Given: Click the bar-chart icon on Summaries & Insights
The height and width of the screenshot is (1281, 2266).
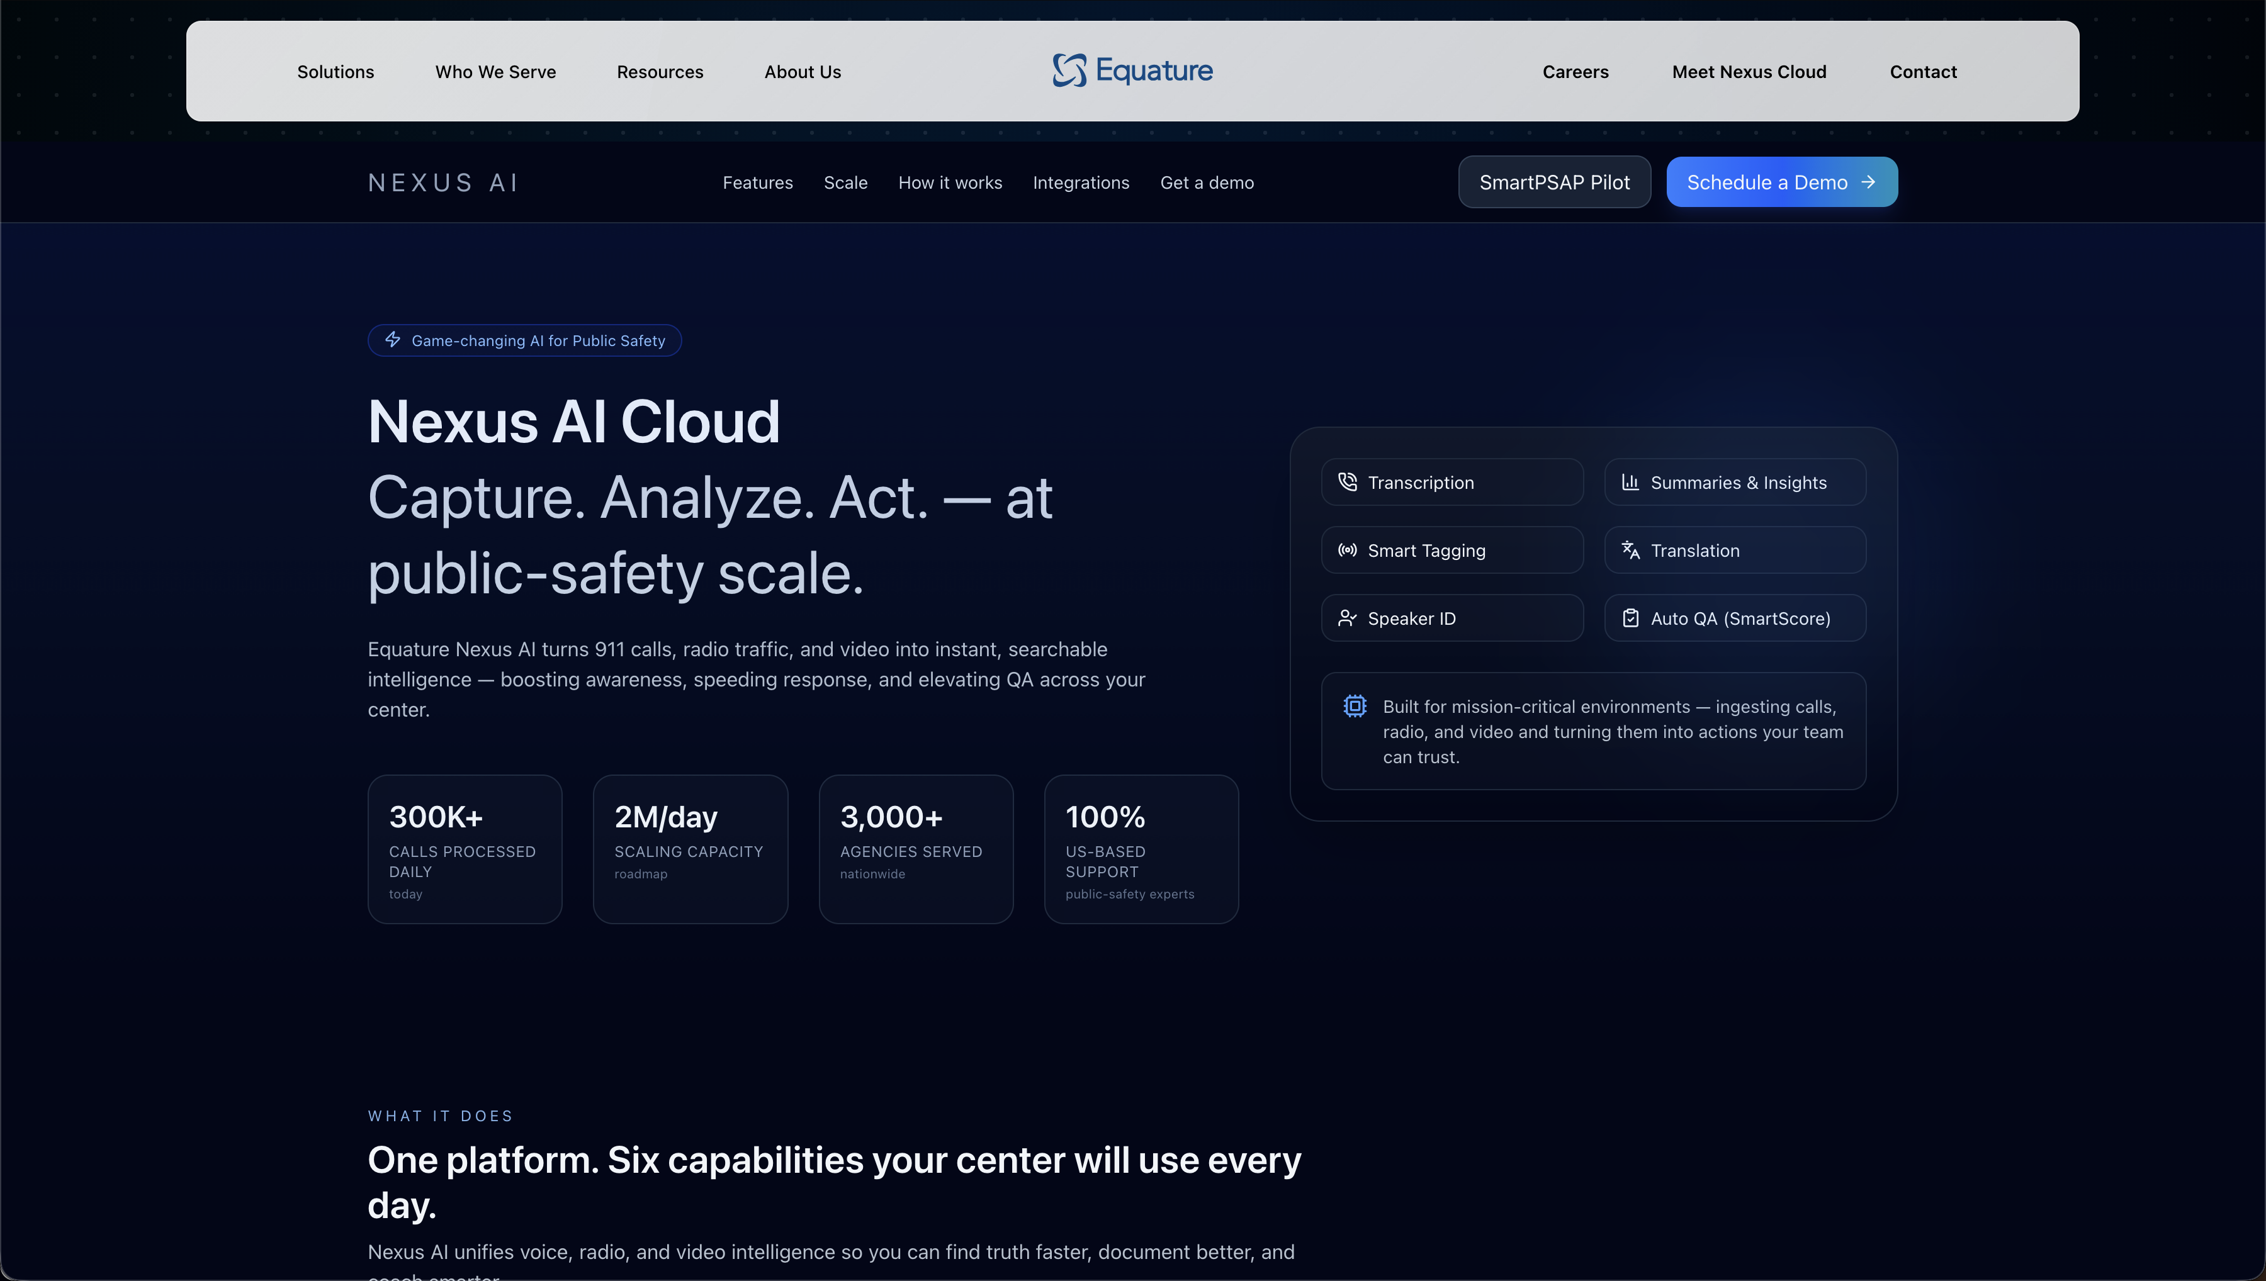Looking at the screenshot, I should click(1632, 482).
